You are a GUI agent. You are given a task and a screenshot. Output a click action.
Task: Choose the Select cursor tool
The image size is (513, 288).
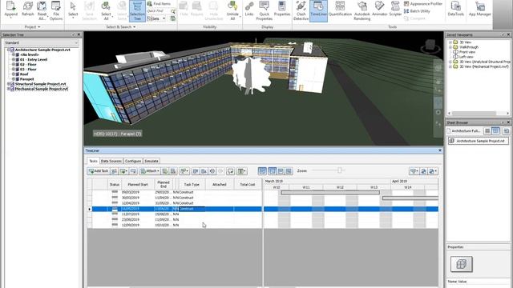[x=73, y=9]
